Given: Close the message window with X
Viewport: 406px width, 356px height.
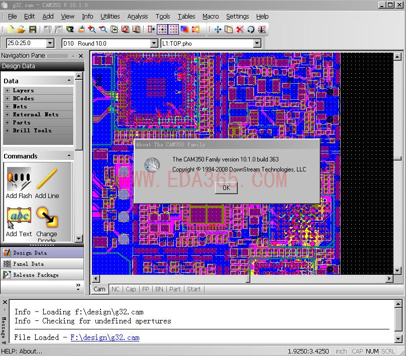Looking at the screenshot, I should [x=5, y=302].
